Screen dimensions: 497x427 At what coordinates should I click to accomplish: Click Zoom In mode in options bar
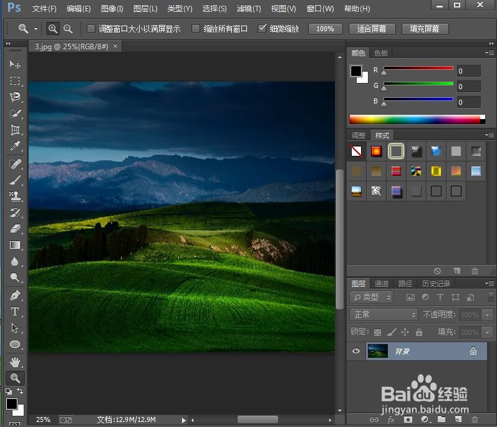53,29
